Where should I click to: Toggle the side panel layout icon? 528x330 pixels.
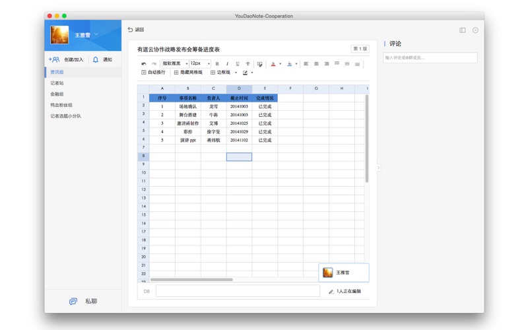tap(463, 30)
